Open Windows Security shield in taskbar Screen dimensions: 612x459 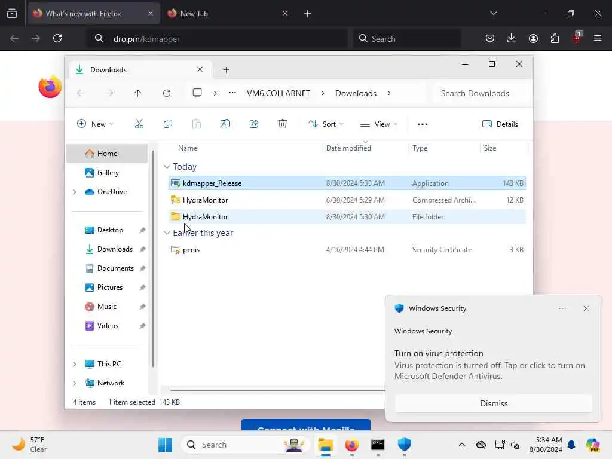pyautogui.click(x=405, y=445)
